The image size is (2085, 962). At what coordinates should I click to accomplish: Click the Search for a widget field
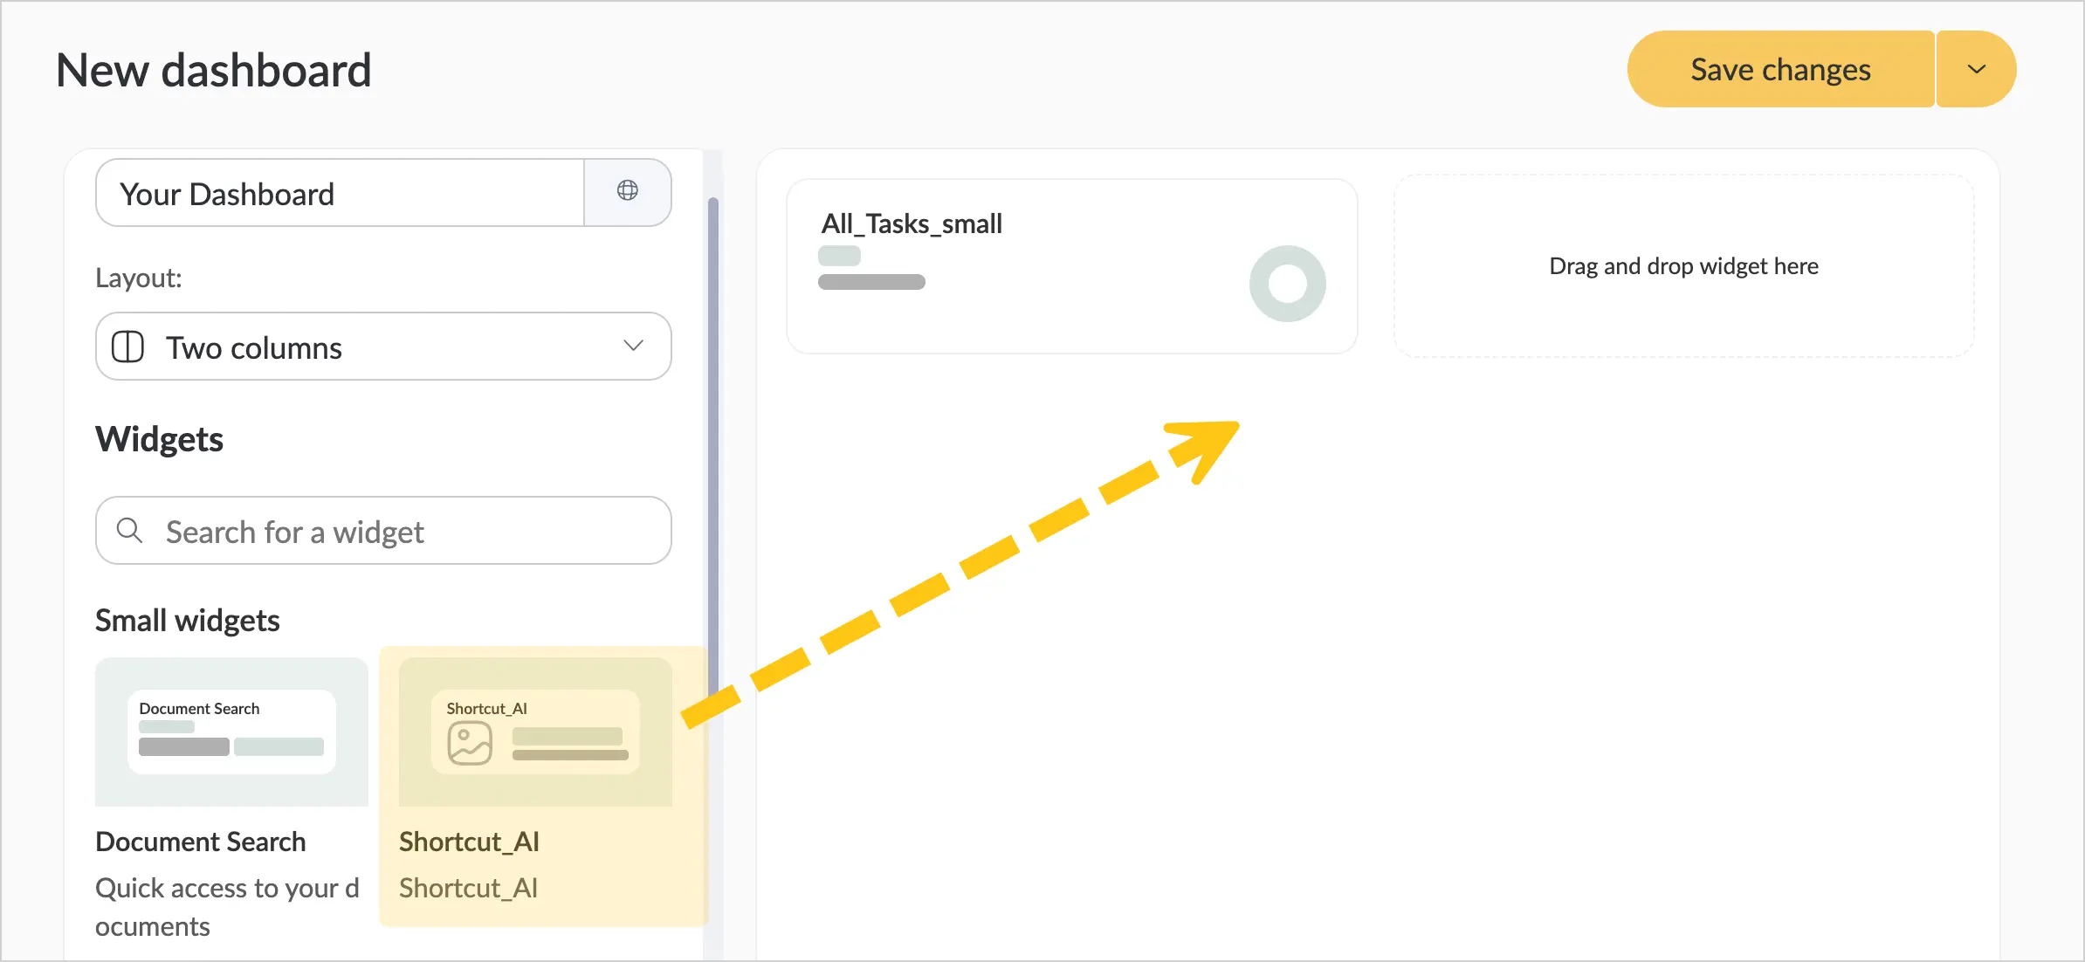point(383,531)
